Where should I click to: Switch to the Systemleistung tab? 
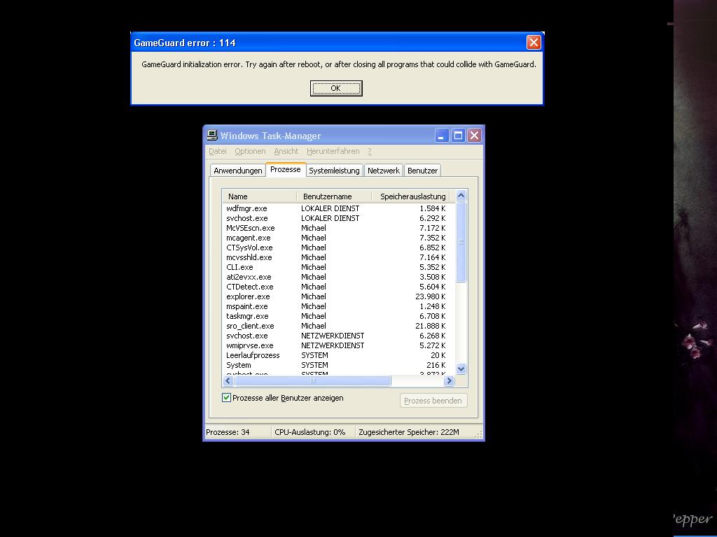pyautogui.click(x=334, y=171)
